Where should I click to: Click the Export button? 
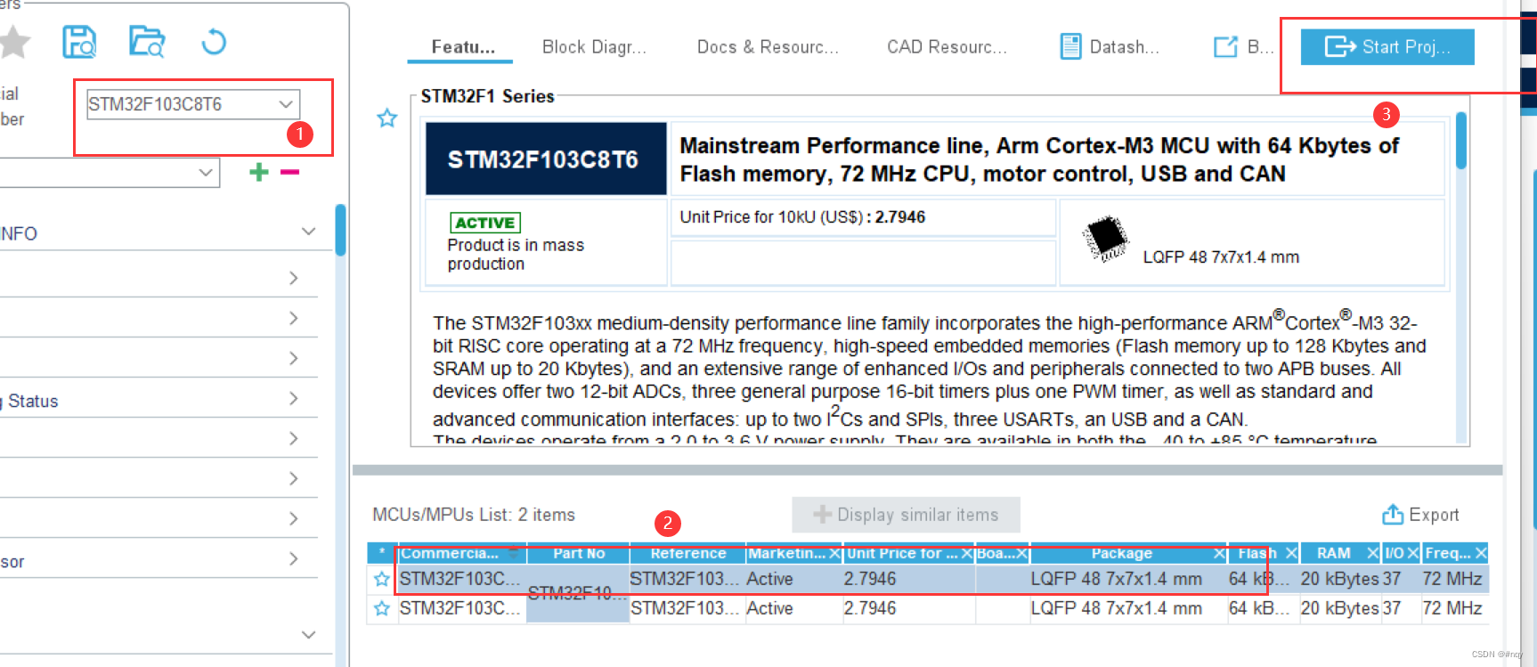click(1420, 515)
